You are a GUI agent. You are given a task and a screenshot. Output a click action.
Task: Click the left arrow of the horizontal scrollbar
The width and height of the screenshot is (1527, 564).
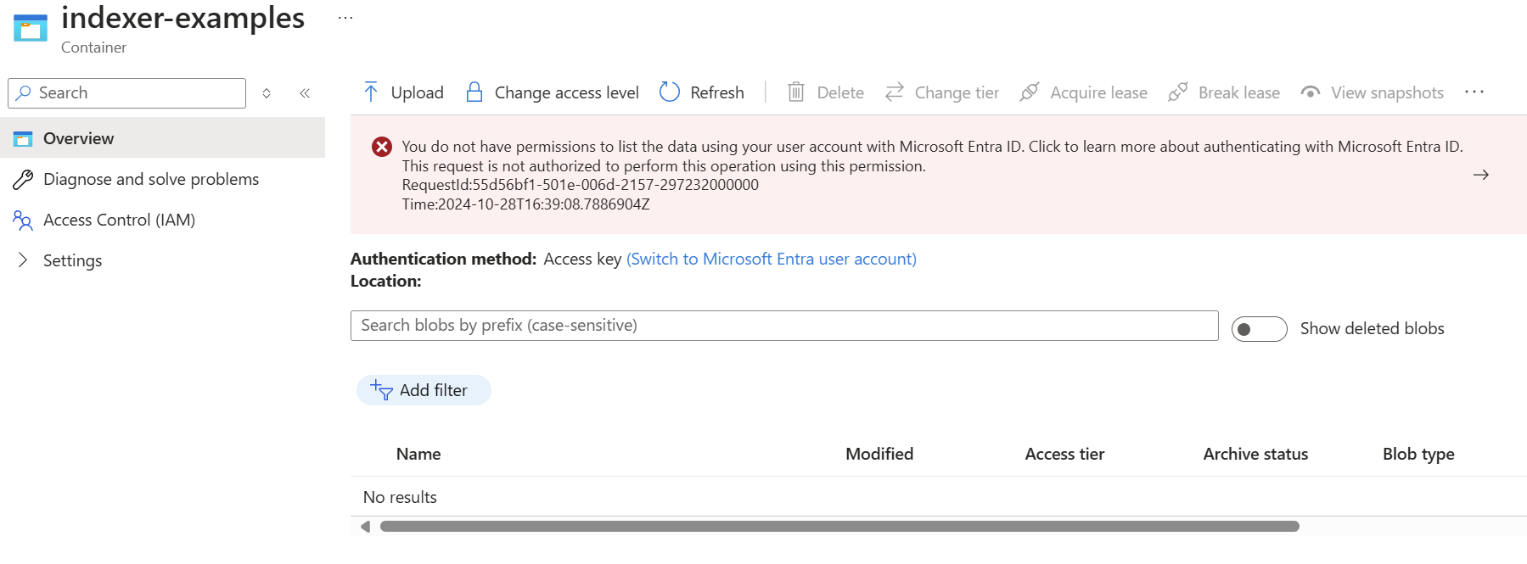[365, 527]
